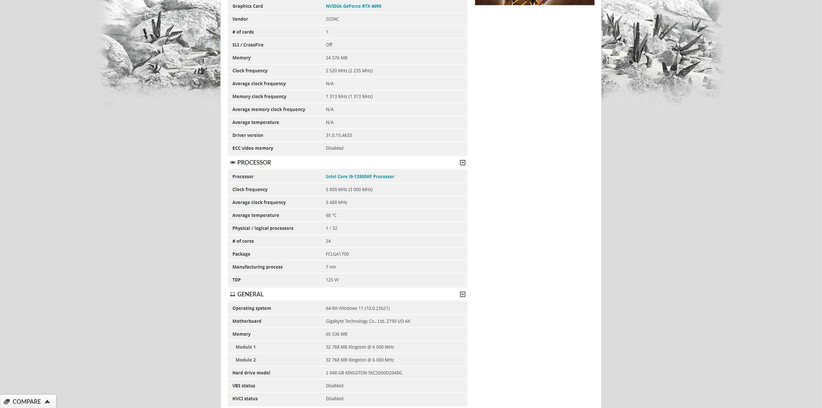Select the VBS status Disabled value
This screenshot has width=822, height=408.
334,386
